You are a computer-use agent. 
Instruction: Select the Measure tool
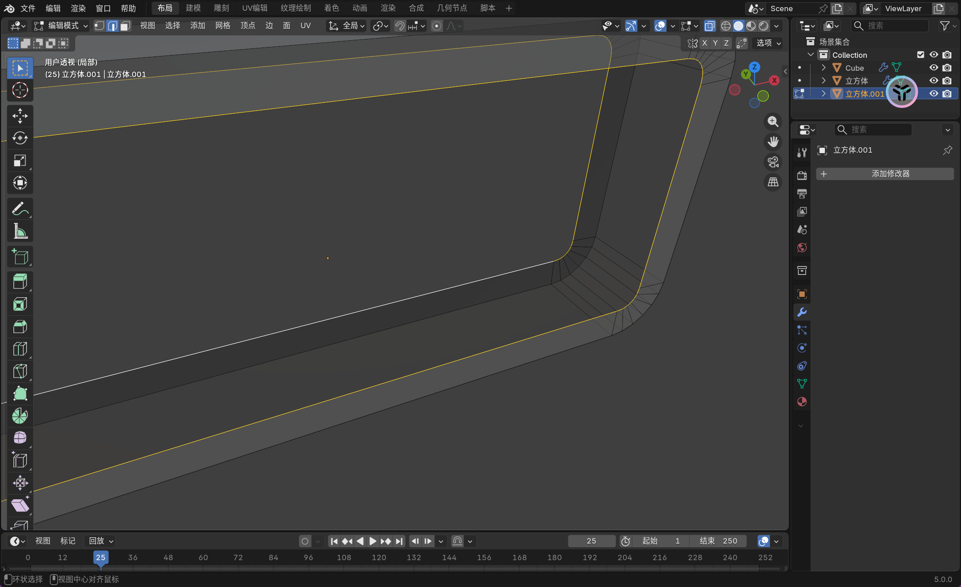(x=20, y=231)
